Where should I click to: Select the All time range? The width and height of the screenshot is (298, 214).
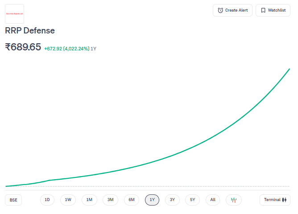(213, 200)
